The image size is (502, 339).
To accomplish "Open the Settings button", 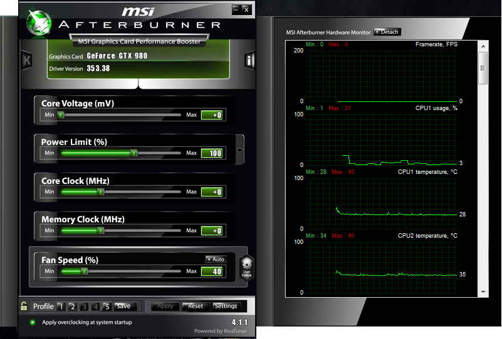I will [226, 306].
